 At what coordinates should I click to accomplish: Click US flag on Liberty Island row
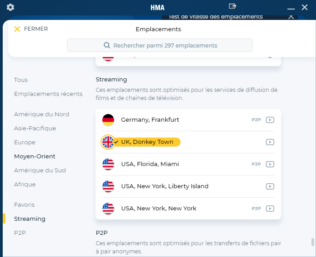point(108,186)
